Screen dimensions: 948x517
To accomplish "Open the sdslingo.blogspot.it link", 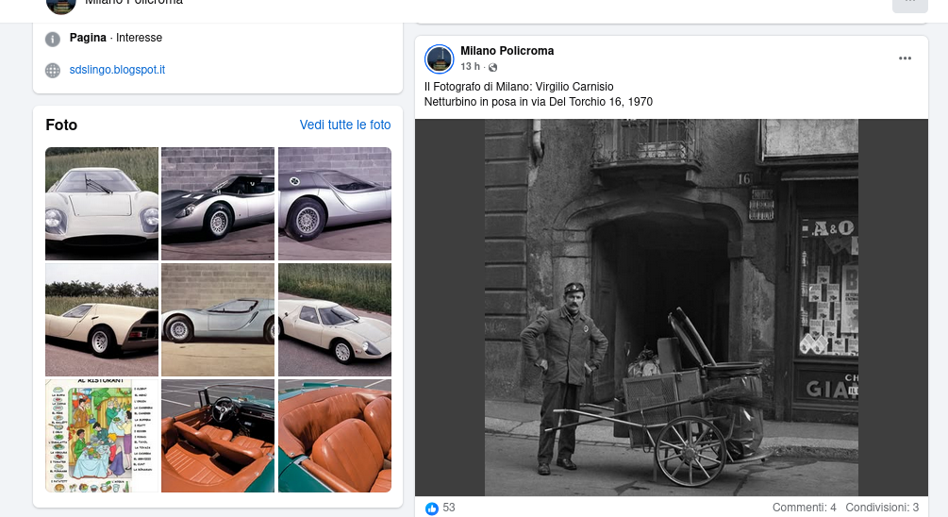I will tap(117, 70).
